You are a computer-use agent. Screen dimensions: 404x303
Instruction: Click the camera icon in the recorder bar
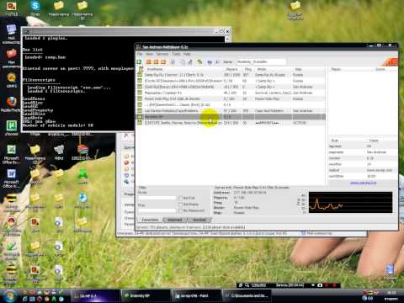[x=320, y=285]
